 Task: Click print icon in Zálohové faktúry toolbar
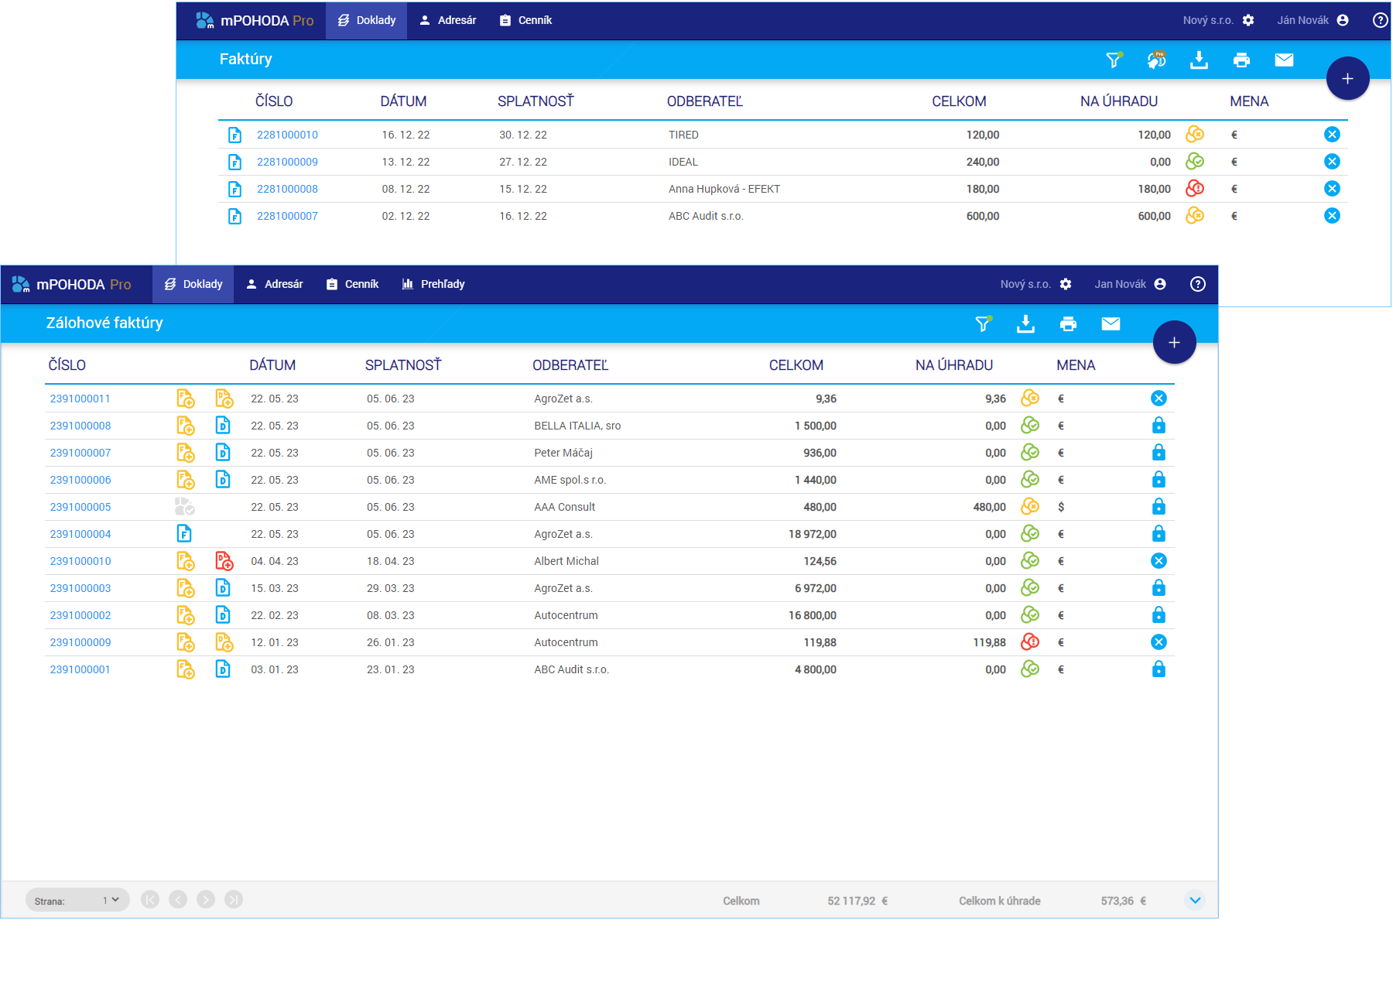pos(1068,323)
